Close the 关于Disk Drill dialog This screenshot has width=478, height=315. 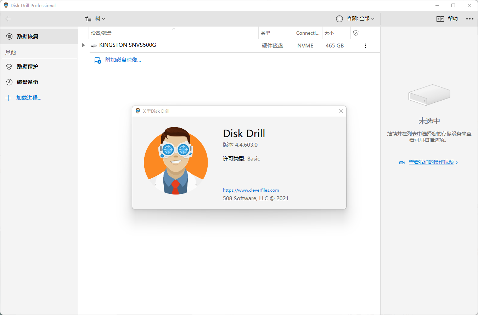(341, 111)
